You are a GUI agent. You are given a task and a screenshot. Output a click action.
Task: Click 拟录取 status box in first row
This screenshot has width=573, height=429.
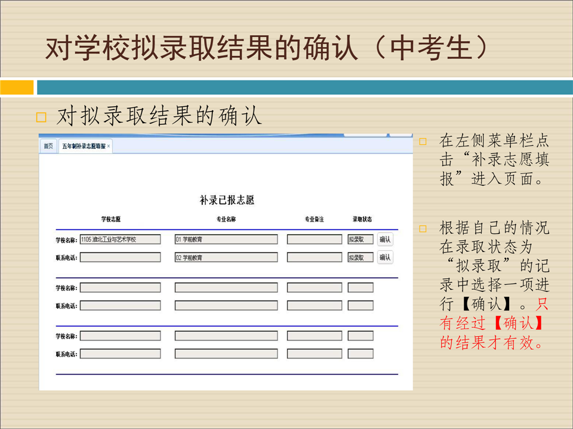[361, 240]
